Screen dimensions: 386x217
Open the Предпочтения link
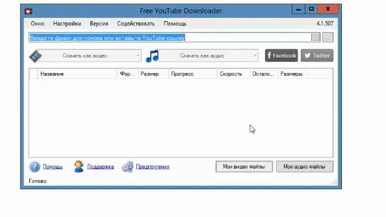[153, 167]
